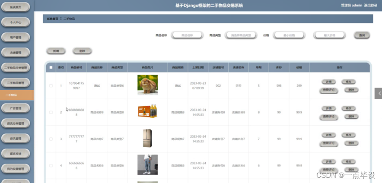Image resolution: width=382 pixels, height=183 pixels.
Task: Check the checkbox for row 商品名称7
Action: click(x=51, y=139)
